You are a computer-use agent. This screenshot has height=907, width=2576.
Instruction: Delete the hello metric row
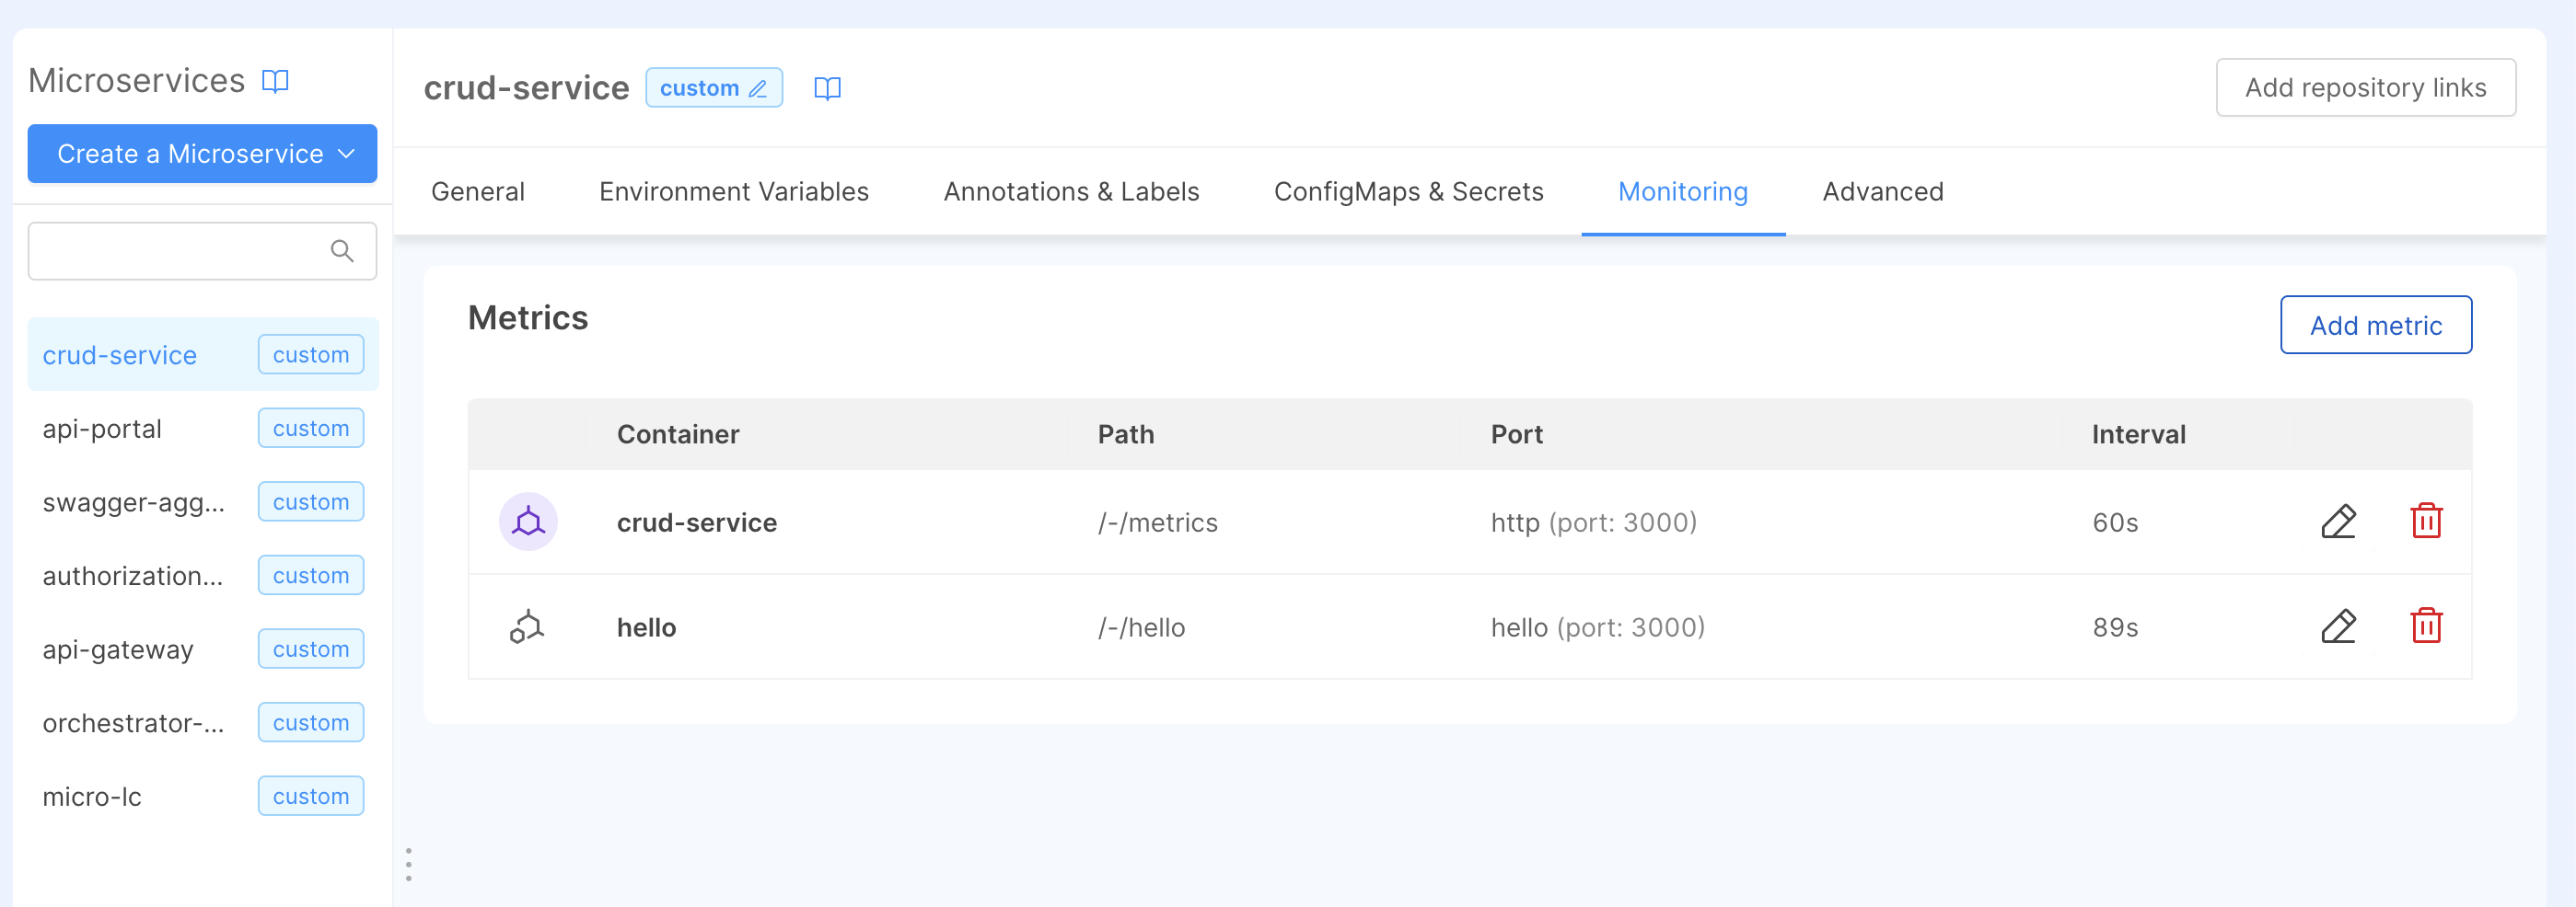(2426, 626)
